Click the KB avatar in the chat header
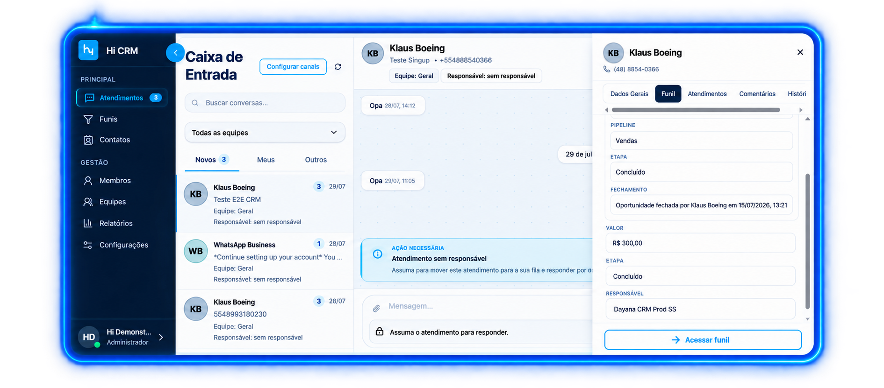This screenshot has width=884, height=388. pos(373,53)
